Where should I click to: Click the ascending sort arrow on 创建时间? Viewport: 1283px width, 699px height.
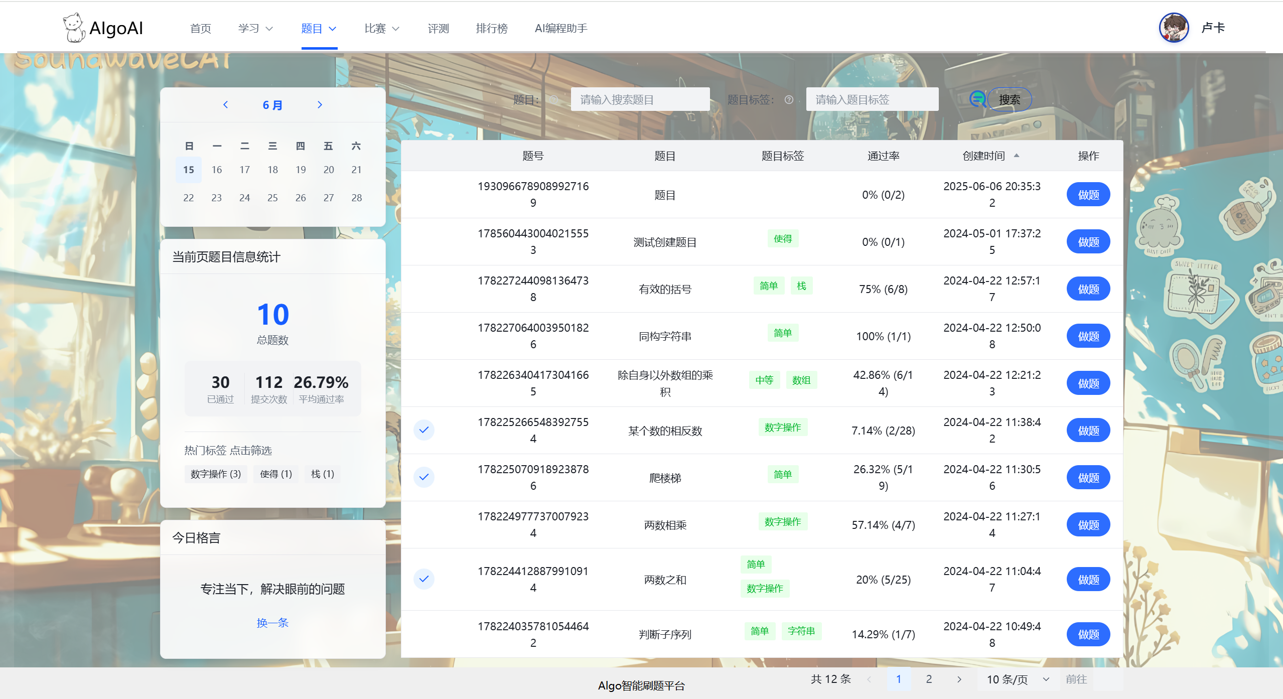tap(1017, 156)
